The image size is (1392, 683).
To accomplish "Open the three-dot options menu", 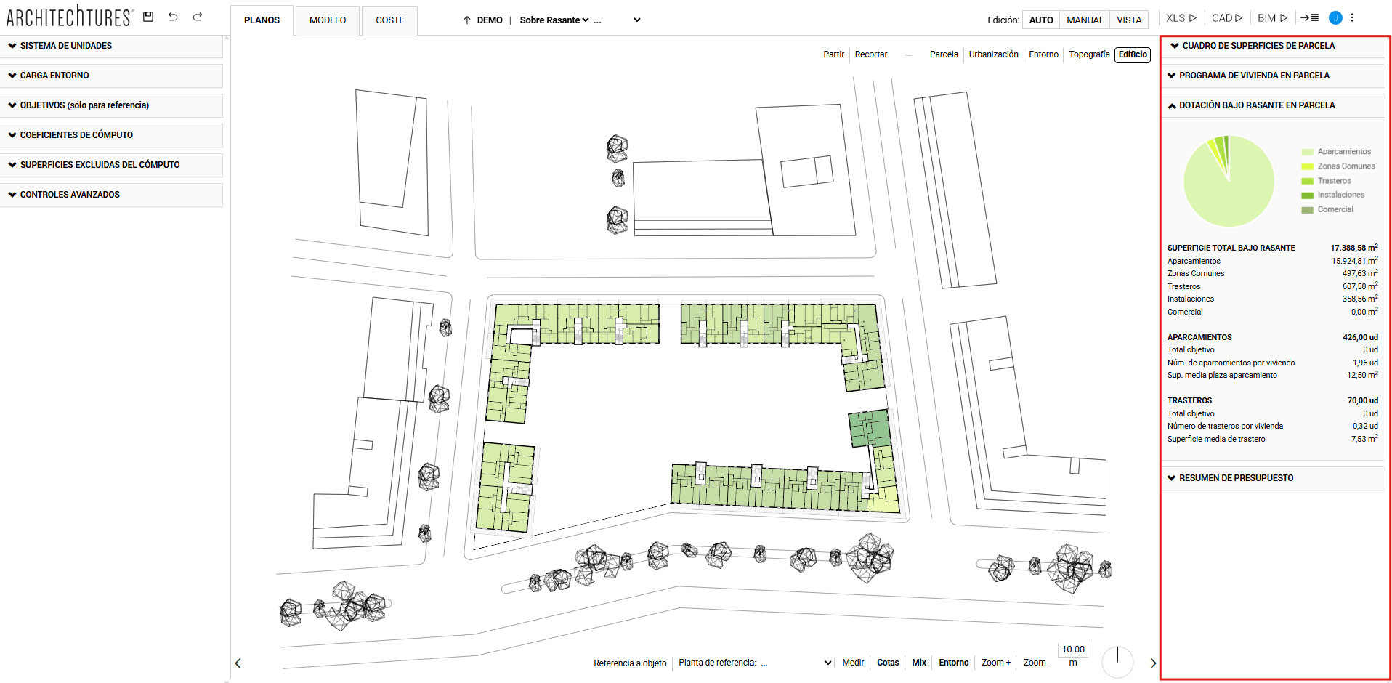I will coord(1352,18).
